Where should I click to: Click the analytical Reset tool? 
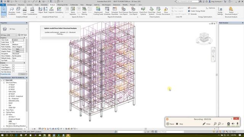click(x=46, y=10)
